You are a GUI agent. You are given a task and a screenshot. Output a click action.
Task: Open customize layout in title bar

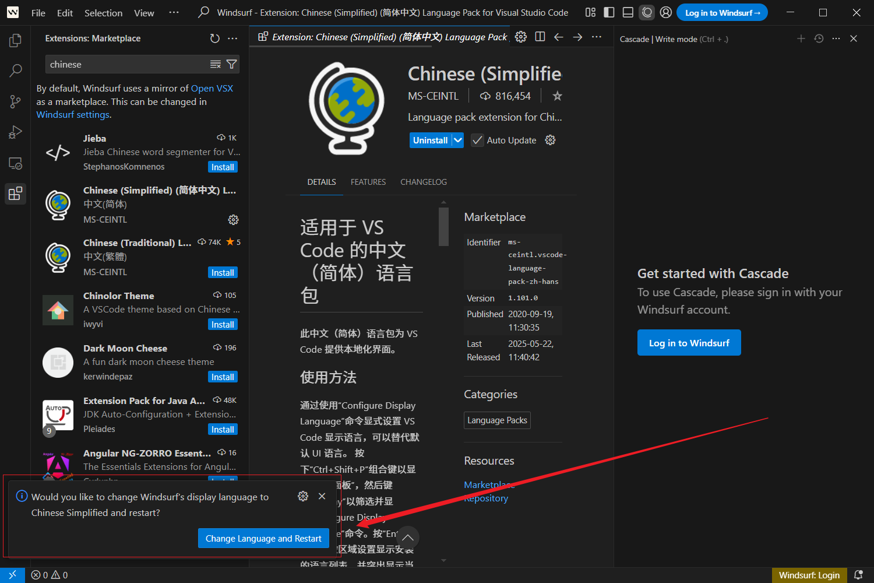590,12
